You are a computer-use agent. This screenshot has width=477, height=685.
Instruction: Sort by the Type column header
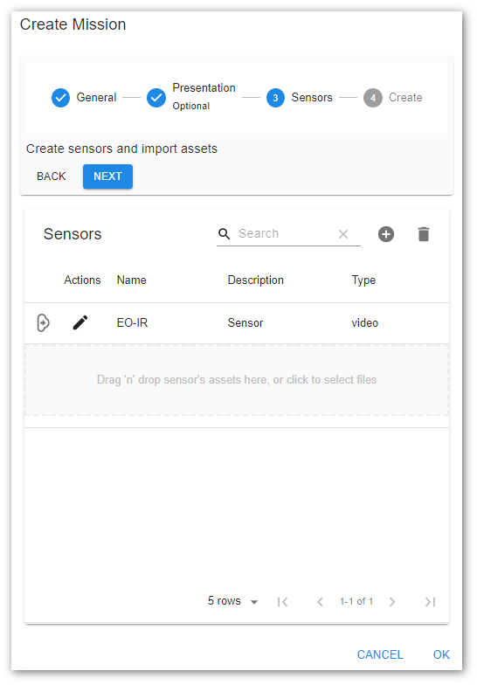[x=363, y=280]
